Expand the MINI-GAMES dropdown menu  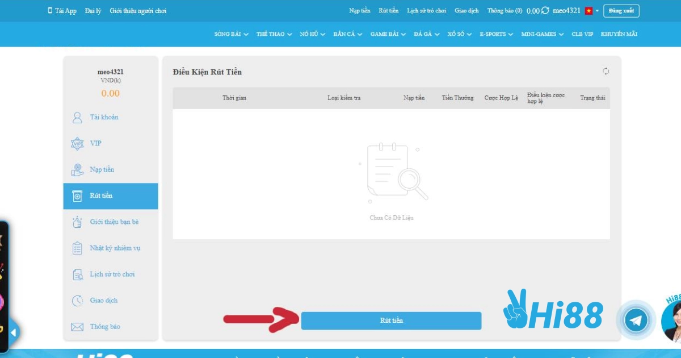tap(542, 34)
